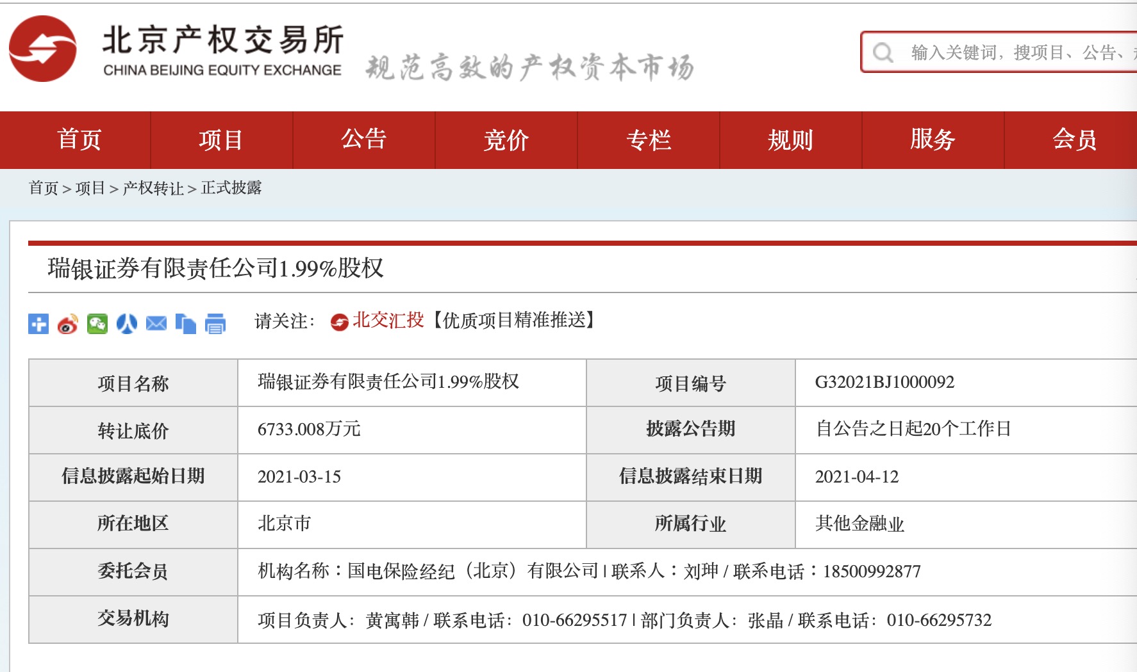
Task: Navigate to 产权转让 via the breadcrumb
Action: pos(153,188)
